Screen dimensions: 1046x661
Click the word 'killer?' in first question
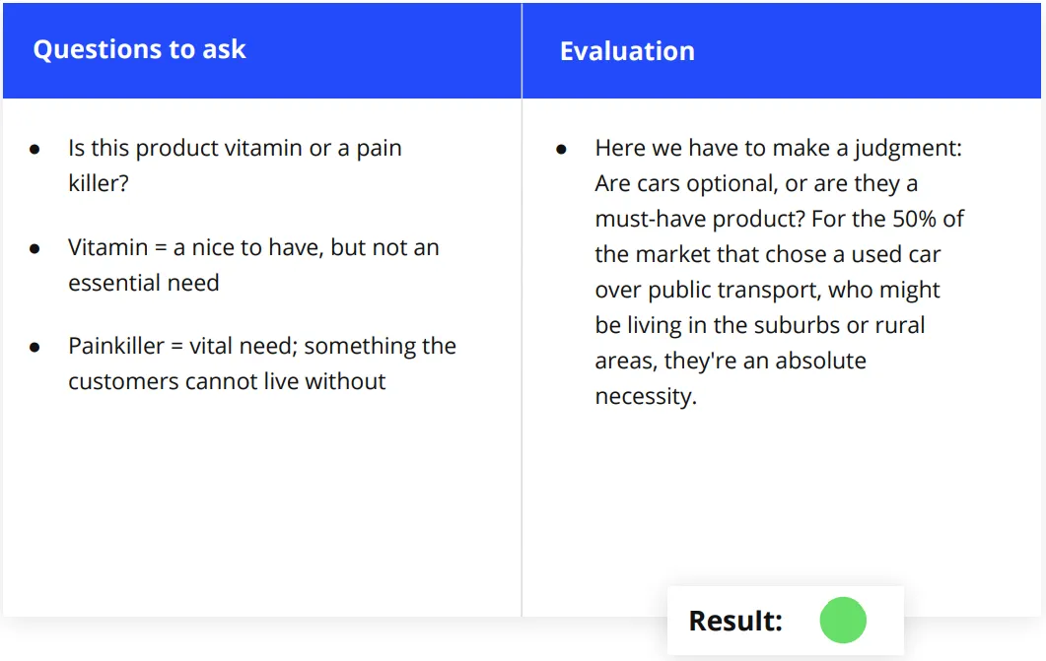98,183
